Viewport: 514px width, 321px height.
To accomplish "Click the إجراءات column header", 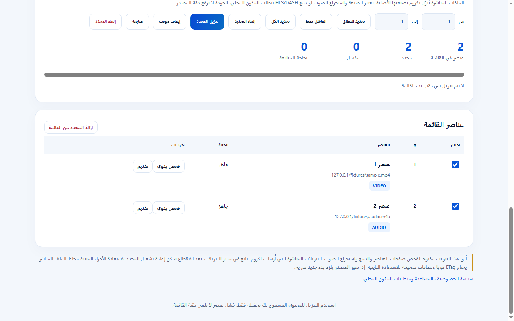I will tap(178, 145).
